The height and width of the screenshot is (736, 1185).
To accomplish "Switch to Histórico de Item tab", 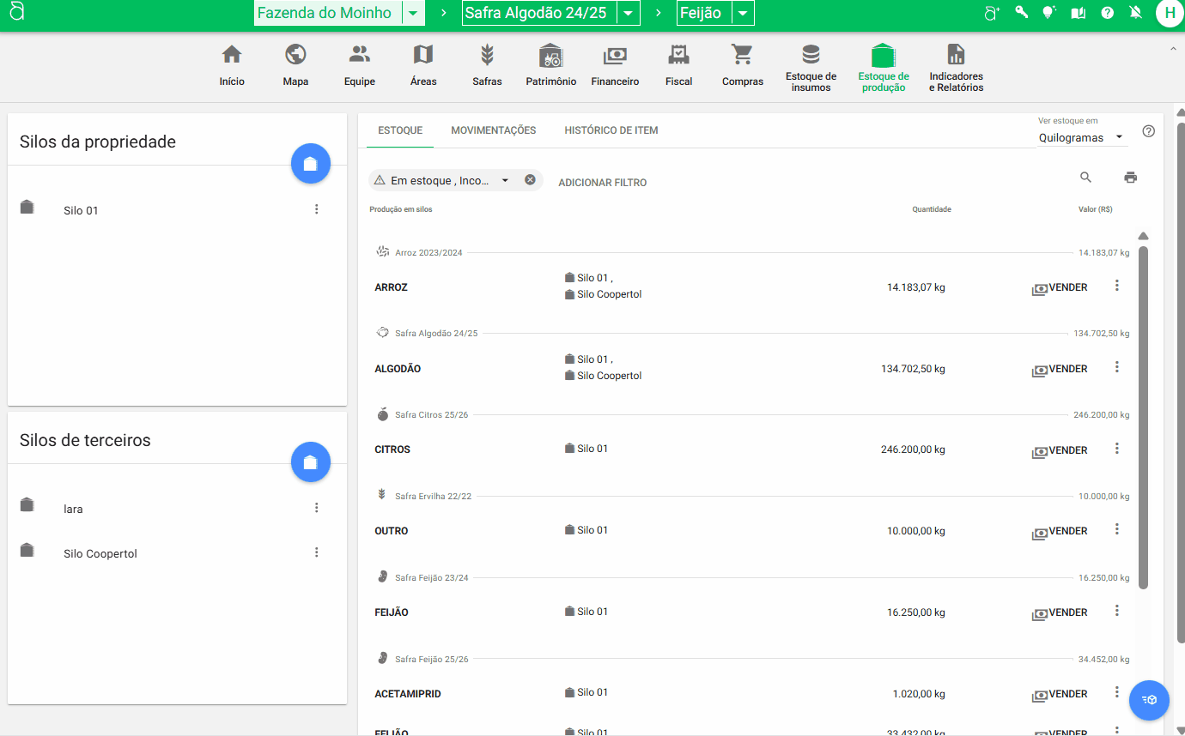I will coord(611,130).
